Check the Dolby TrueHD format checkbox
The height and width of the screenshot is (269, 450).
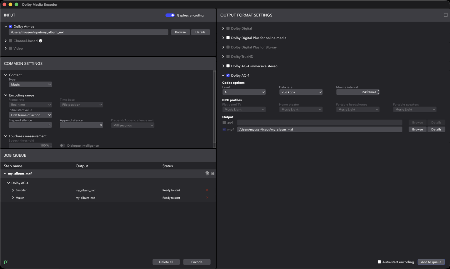coord(228,57)
